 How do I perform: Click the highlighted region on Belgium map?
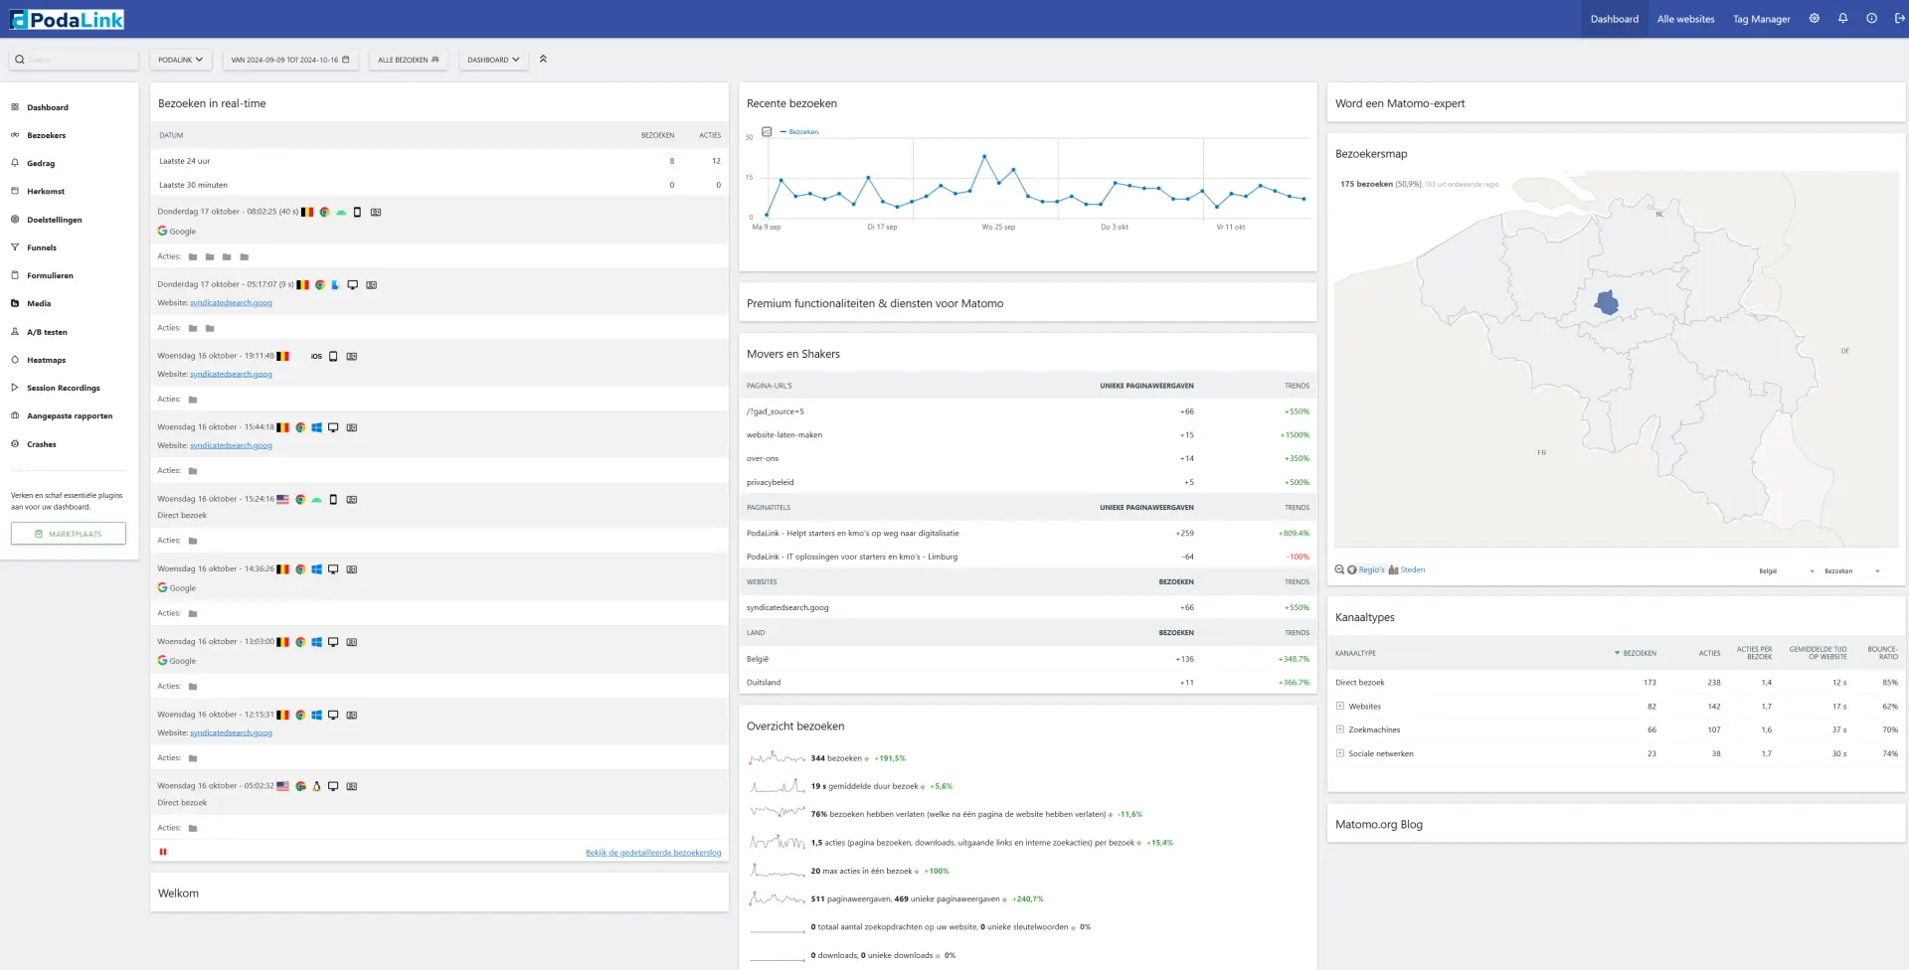[1607, 302]
